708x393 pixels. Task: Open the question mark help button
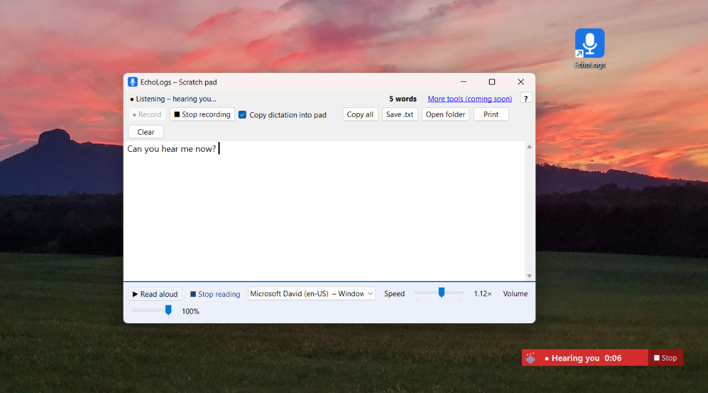point(526,99)
